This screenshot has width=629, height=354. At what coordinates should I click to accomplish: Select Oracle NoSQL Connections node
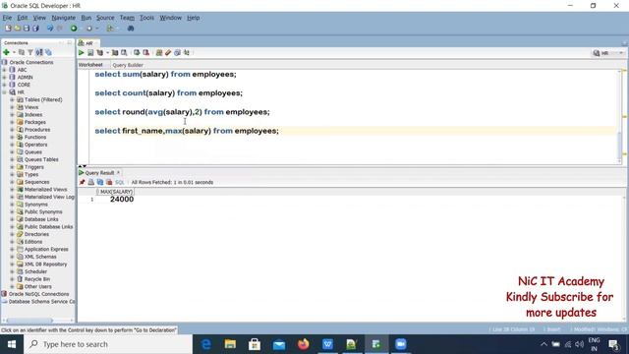point(38,294)
